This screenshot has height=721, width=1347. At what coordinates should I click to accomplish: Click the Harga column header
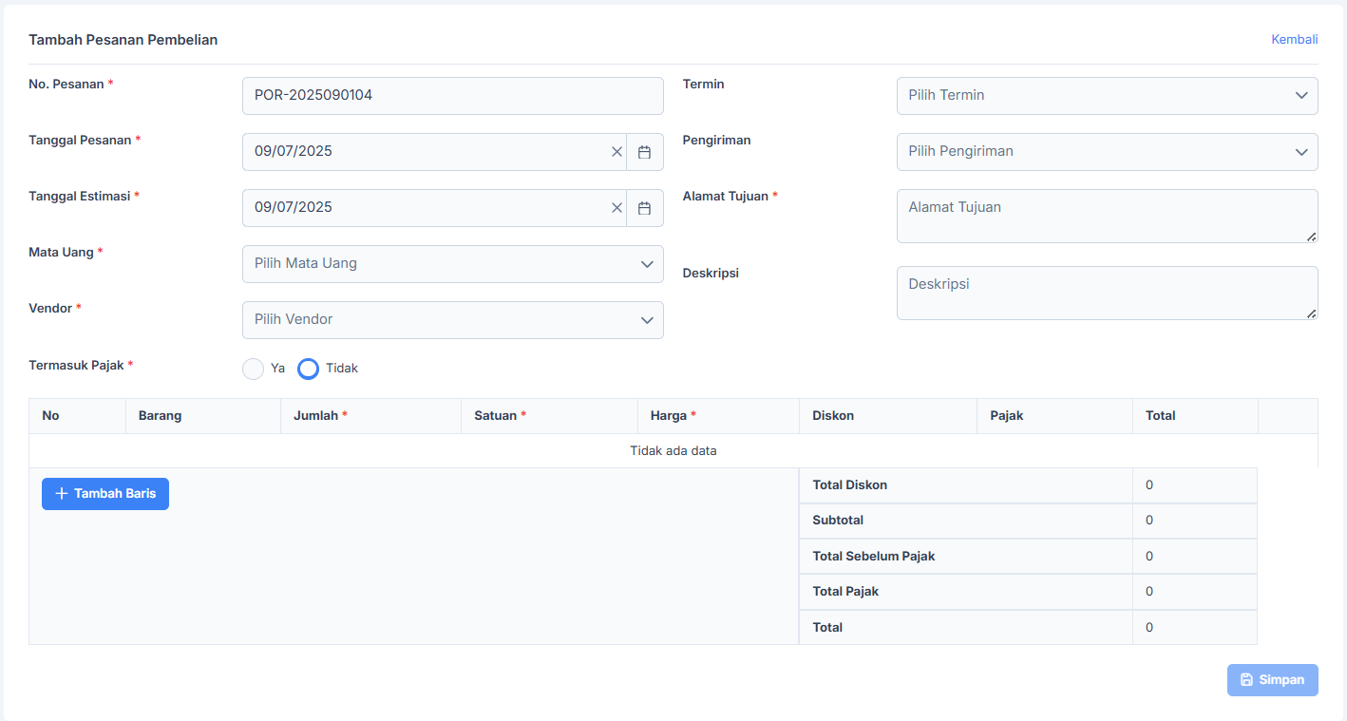(x=668, y=416)
